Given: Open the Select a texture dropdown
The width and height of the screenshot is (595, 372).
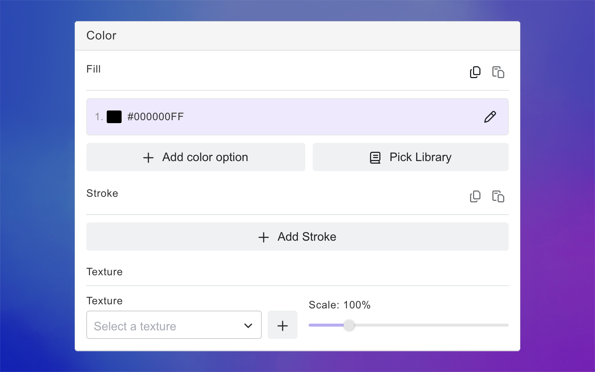Looking at the screenshot, I should tap(174, 325).
